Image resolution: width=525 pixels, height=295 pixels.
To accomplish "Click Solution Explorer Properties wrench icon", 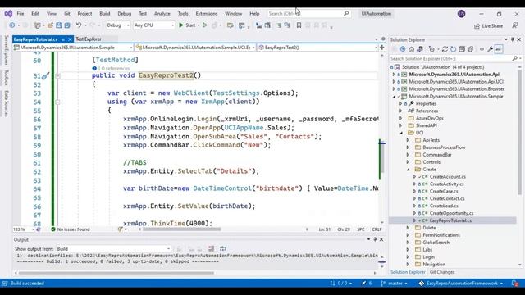I will pos(491,49).
